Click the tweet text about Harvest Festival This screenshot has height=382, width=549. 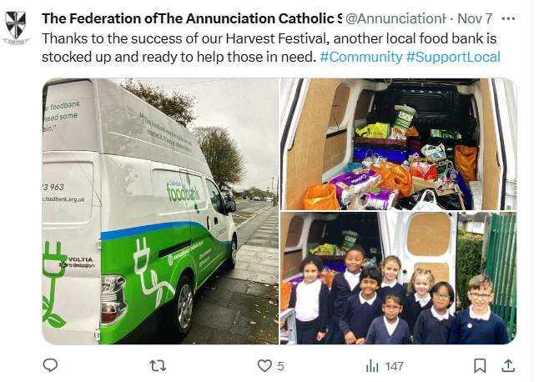269,48
